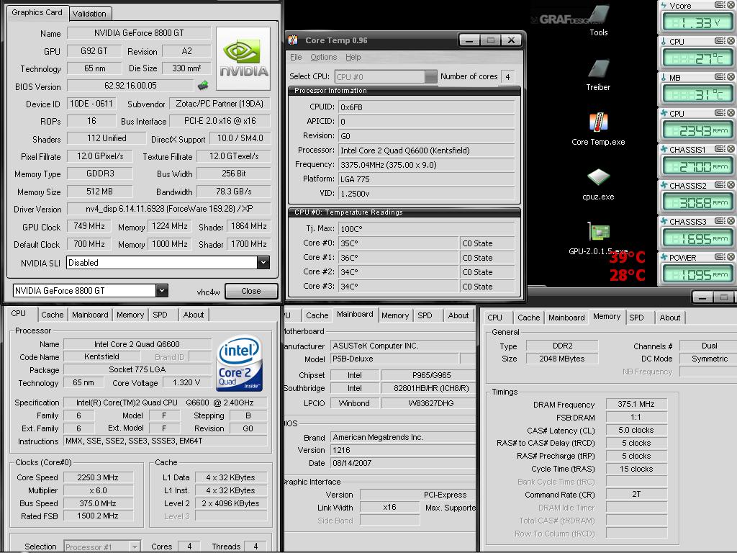Switch to the Validation tab in GPU-Z
Viewport: 737px width, 553px height.
click(89, 14)
